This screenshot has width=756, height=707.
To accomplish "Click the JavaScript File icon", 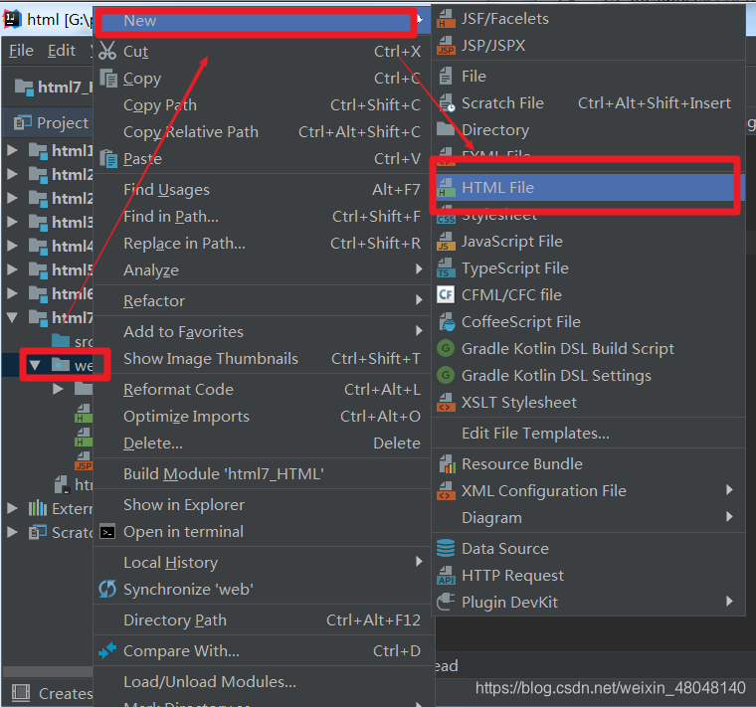I will [x=446, y=242].
